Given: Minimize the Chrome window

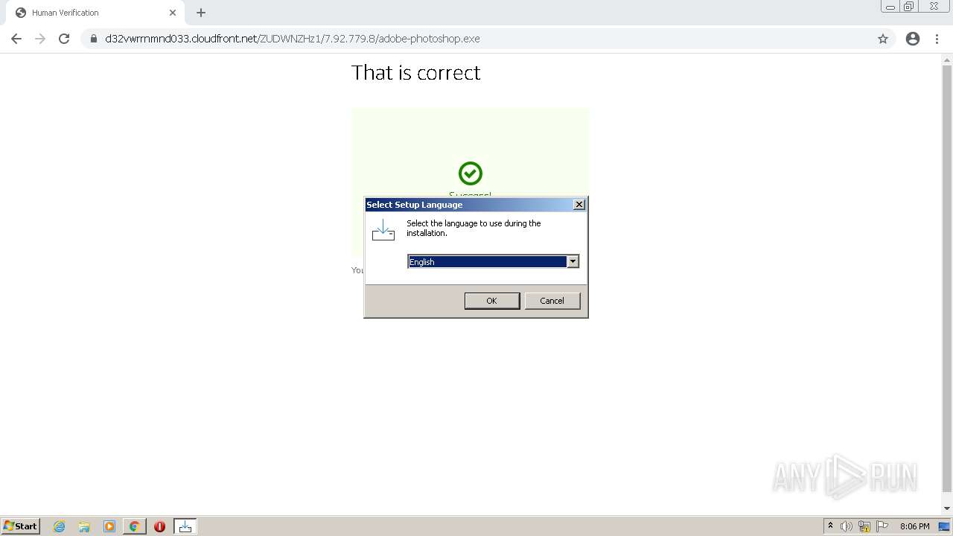Looking at the screenshot, I should pos(890,7).
